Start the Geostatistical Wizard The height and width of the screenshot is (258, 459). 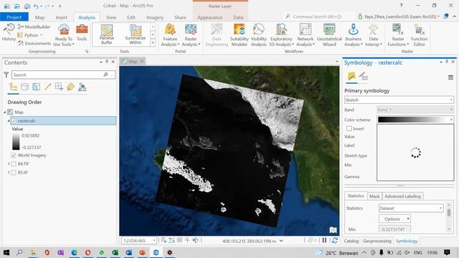[329, 35]
